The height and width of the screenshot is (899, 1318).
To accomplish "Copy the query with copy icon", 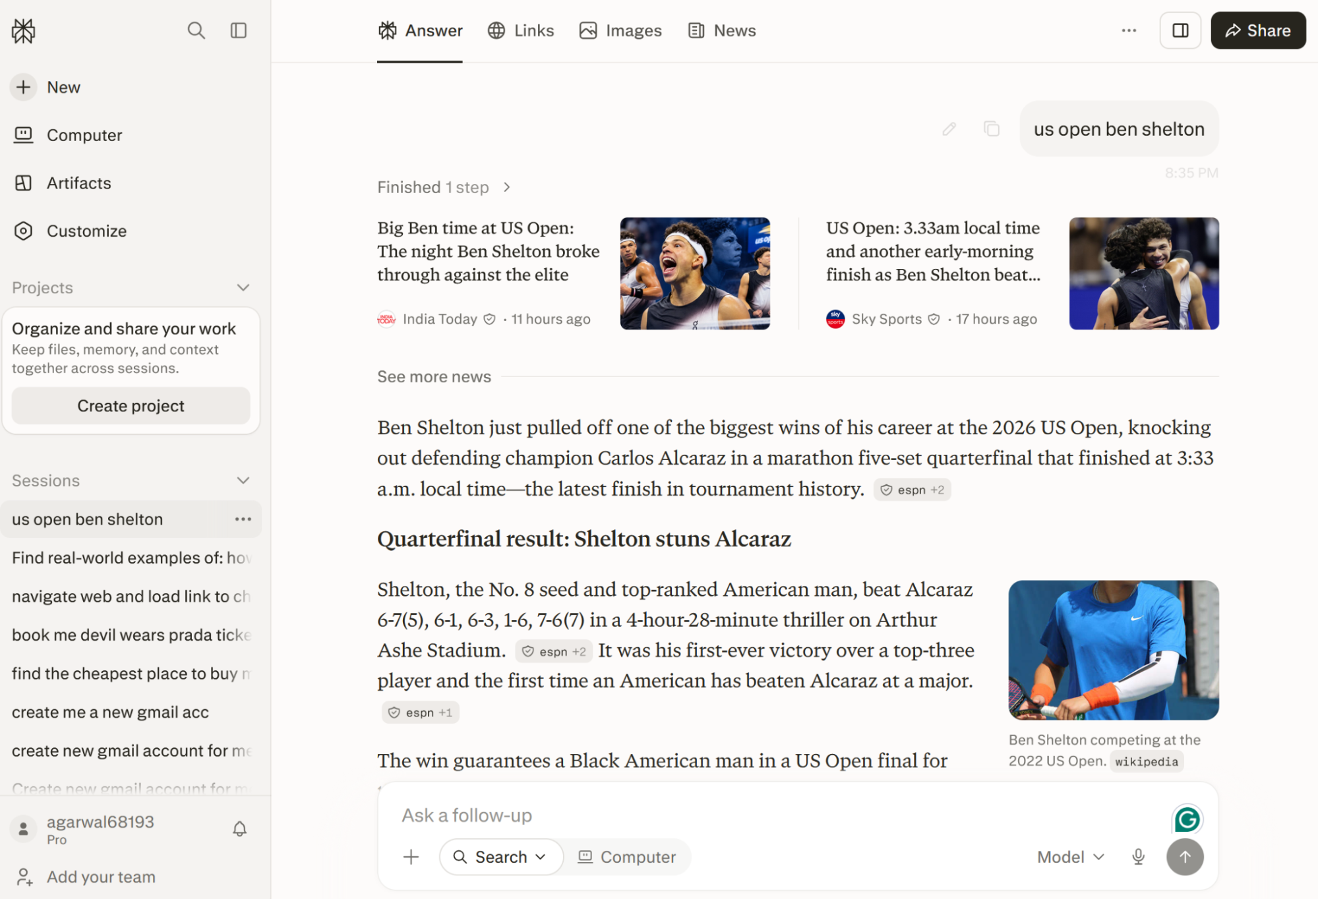I will pyautogui.click(x=991, y=129).
